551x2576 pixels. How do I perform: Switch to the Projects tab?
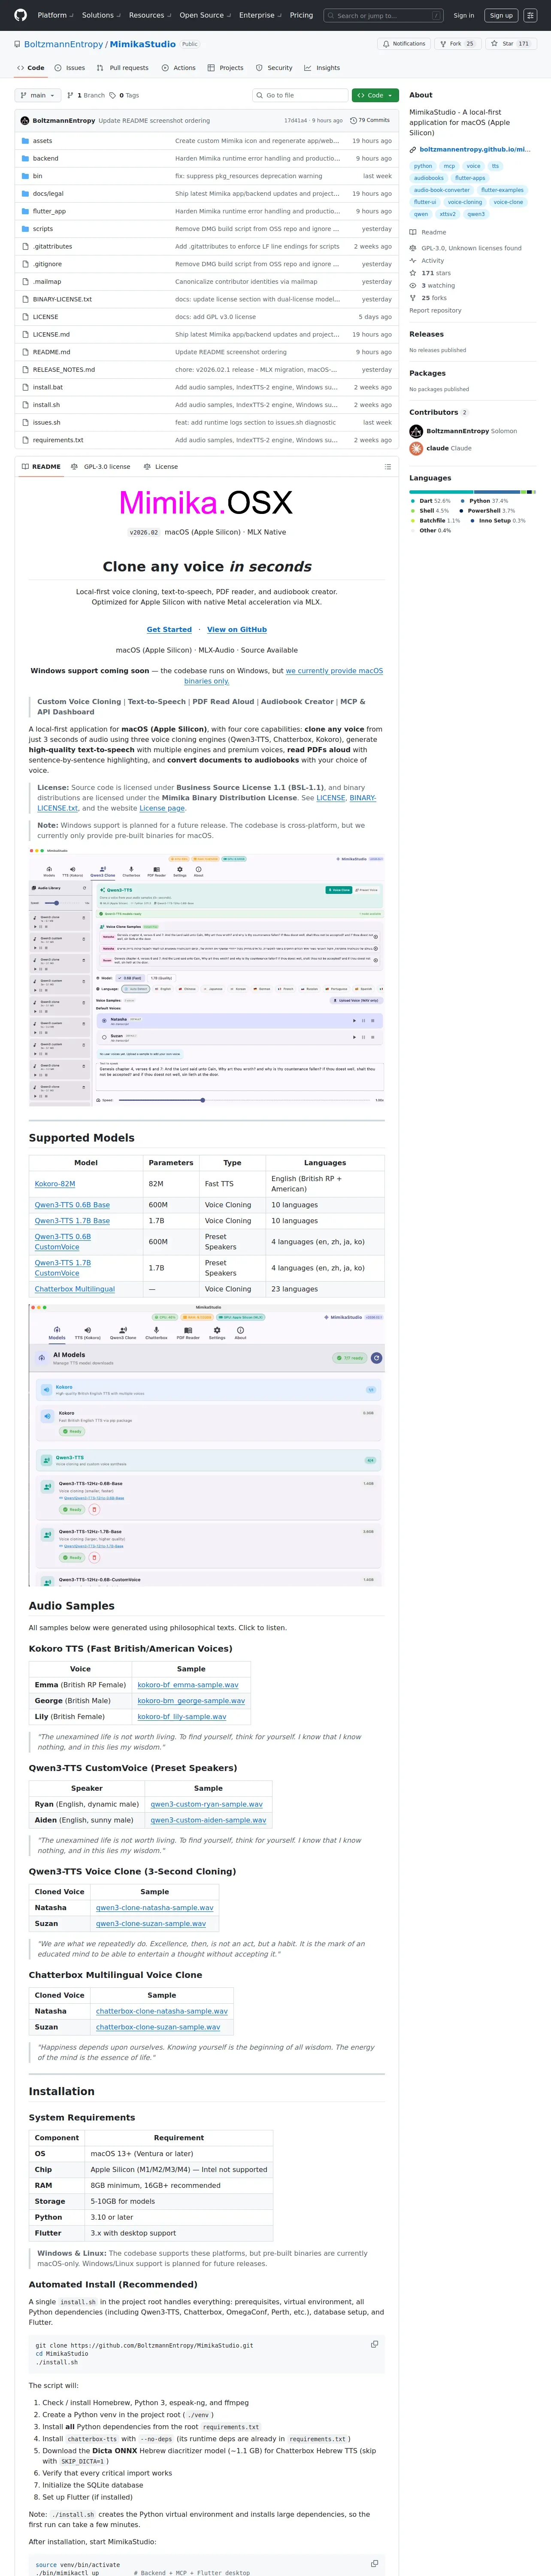point(225,68)
